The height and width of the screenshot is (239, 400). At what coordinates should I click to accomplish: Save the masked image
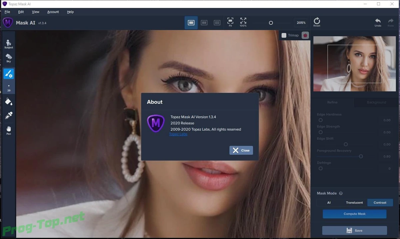(x=354, y=230)
